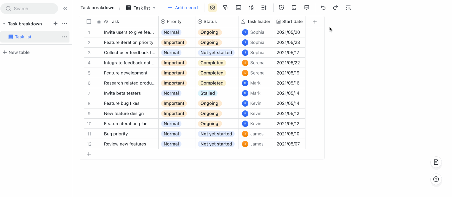Screen dimensions: 452x197
Task: Click the Add record button
Action: pos(183,7)
